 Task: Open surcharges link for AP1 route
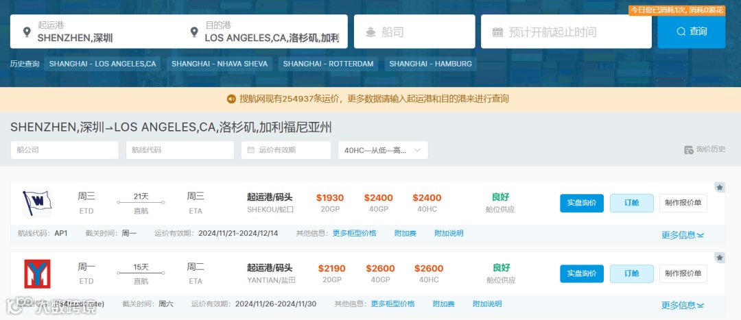(405, 233)
